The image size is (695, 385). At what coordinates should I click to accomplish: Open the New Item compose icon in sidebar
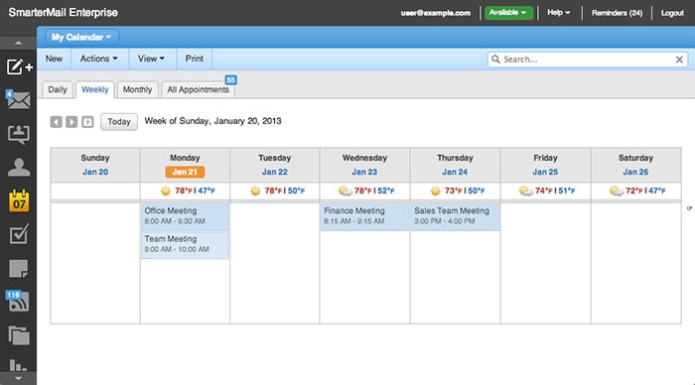click(x=19, y=66)
